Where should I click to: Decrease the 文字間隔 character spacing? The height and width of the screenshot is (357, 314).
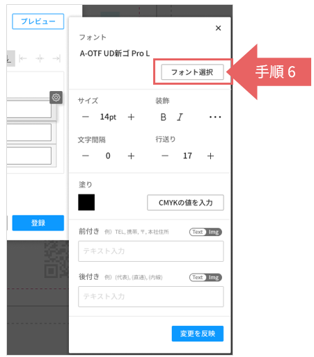click(86, 156)
